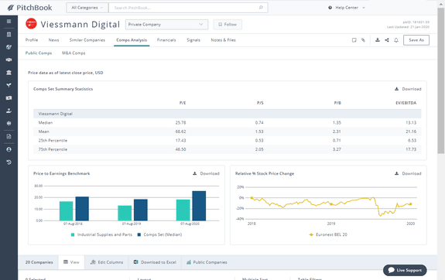
Task: Open the note icon near Save As
Action: tap(354, 40)
